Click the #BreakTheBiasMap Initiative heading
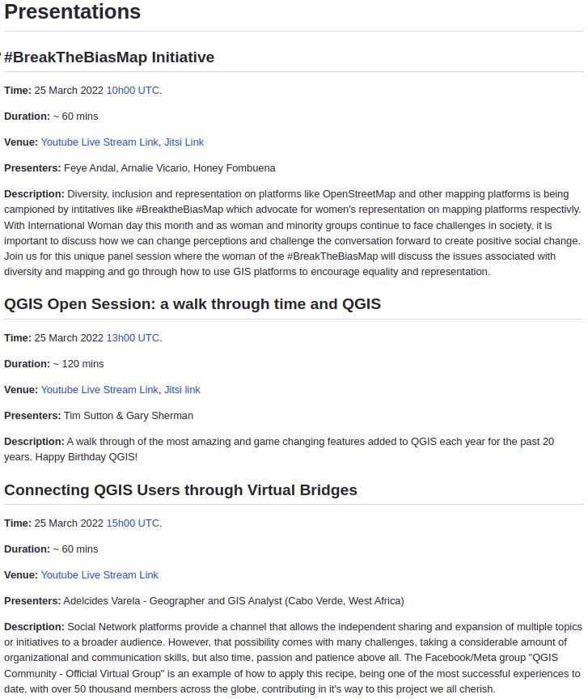Viewport: 588px width, 699px height. point(109,57)
